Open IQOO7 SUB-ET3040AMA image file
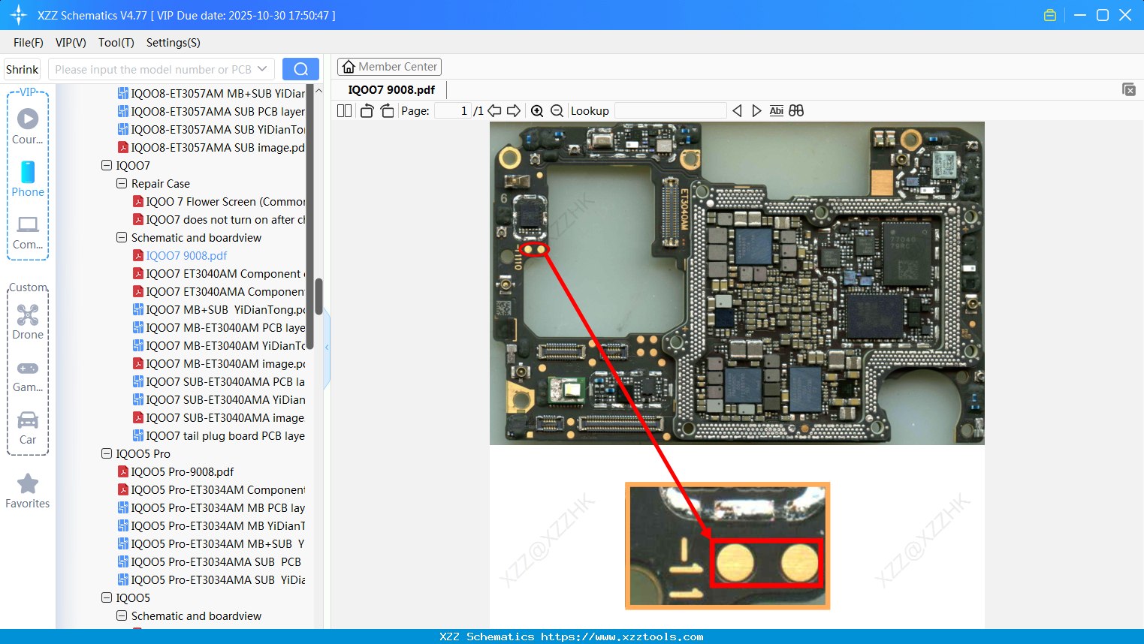1144x644 pixels. [219, 417]
